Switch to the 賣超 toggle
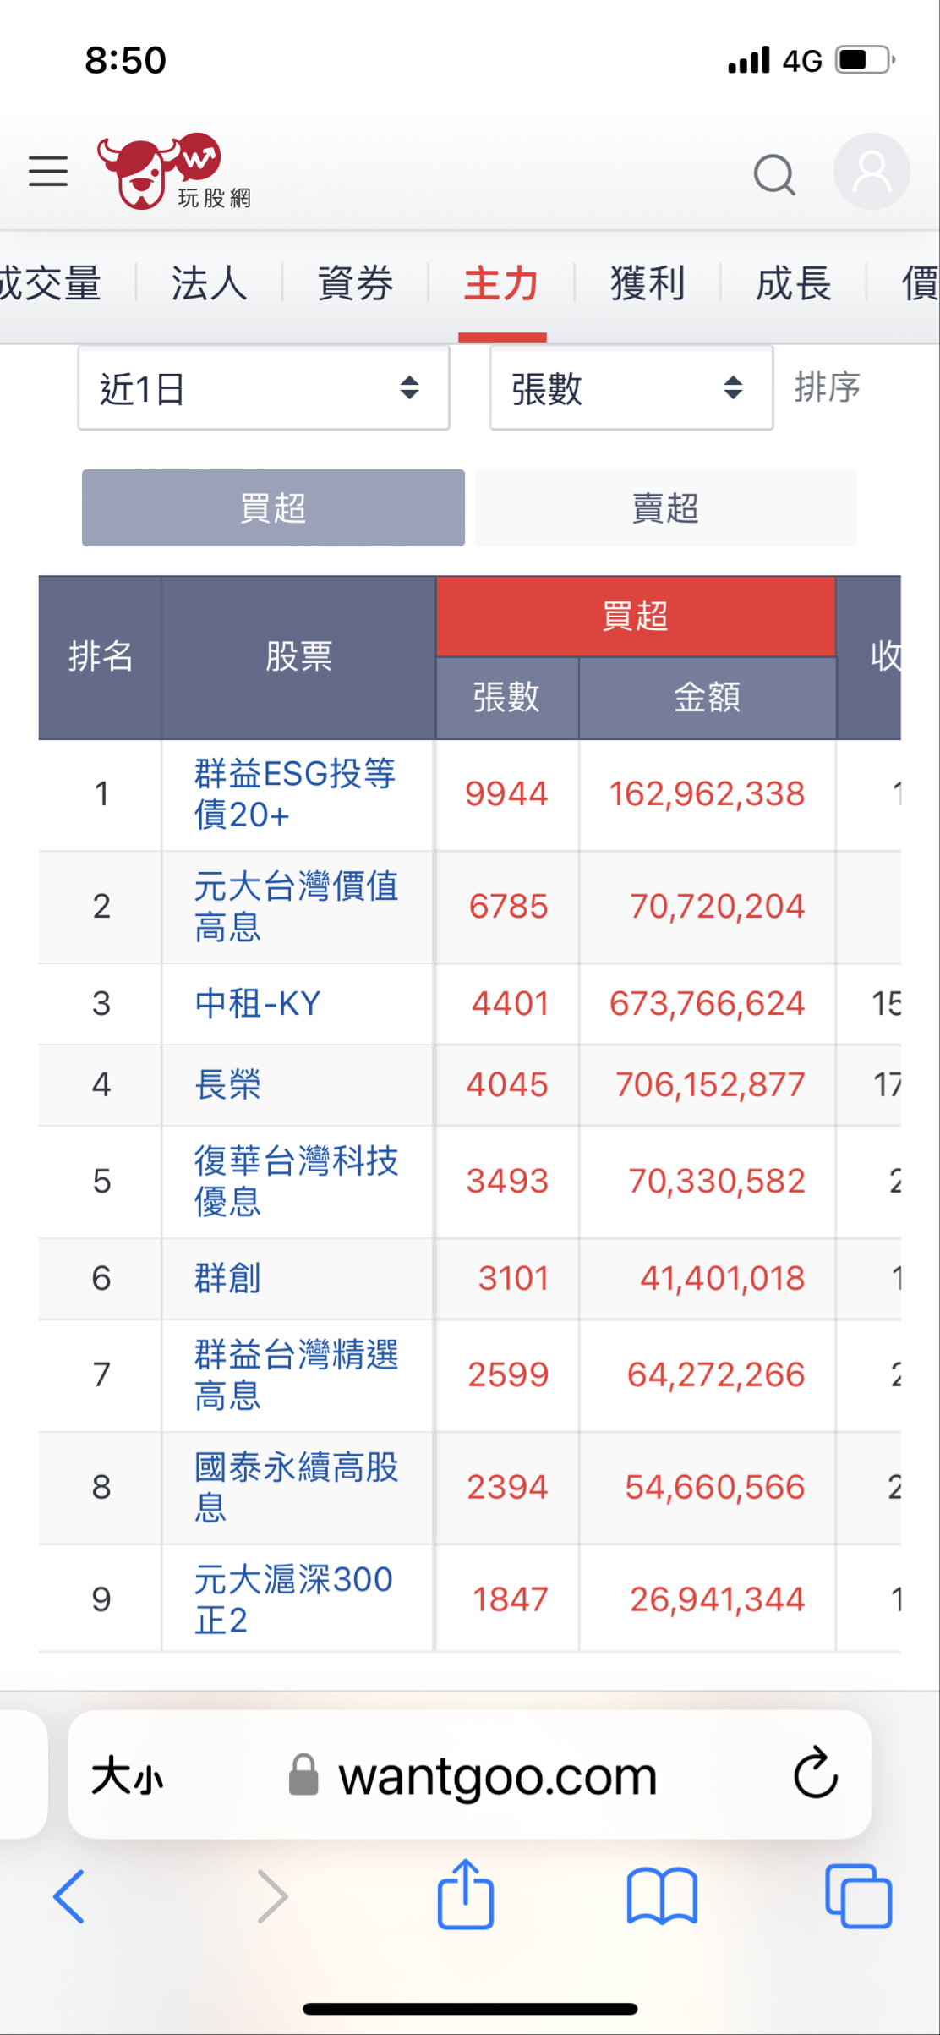This screenshot has width=940, height=2035. pyautogui.click(x=666, y=508)
